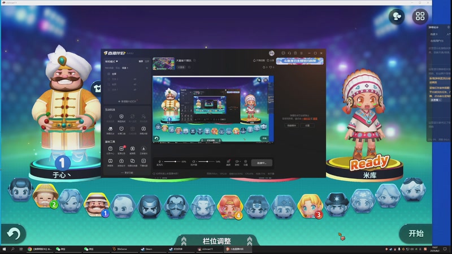Image resolution: width=452 pixels, height=254 pixels.
Task: Switch to the 横屏 landscape tab
Action: [141, 62]
